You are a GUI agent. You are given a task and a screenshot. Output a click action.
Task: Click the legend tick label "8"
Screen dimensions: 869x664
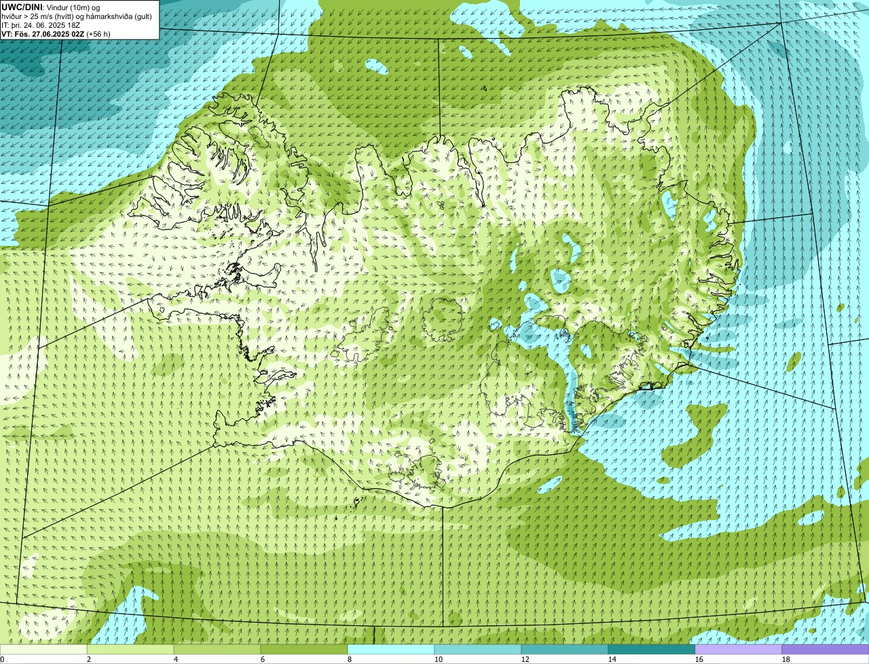pos(350,659)
